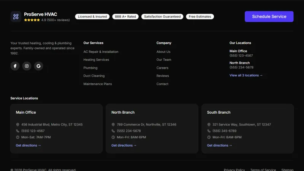Viewport: 304px width, 171px height.
Task: Click the map pin icon in Main Office card
Action: pyautogui.click(x=17, y=125)
